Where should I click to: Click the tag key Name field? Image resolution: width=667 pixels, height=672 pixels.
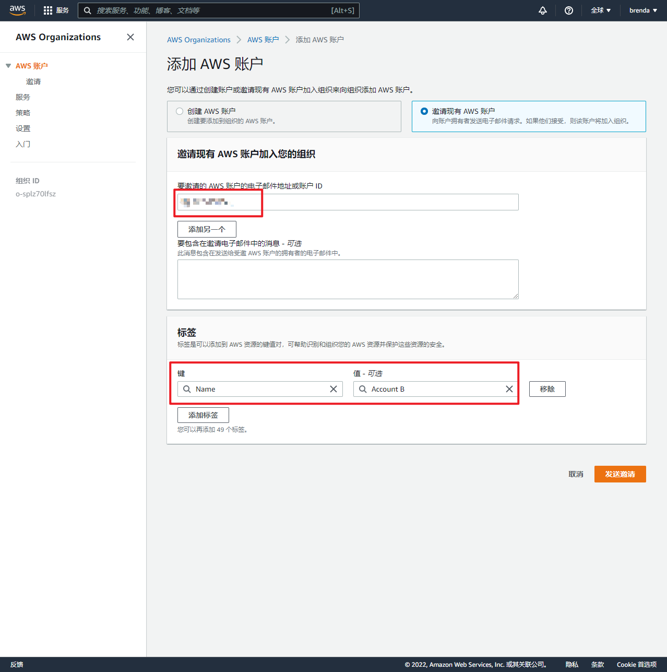[x=260, y=389]
